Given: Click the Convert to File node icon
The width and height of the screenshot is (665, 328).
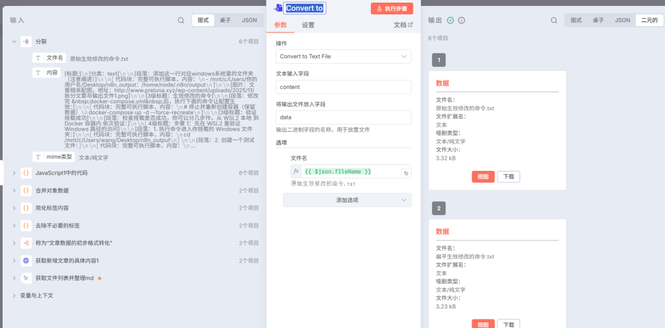Looking at the screenshot, I should pos(278,8).
